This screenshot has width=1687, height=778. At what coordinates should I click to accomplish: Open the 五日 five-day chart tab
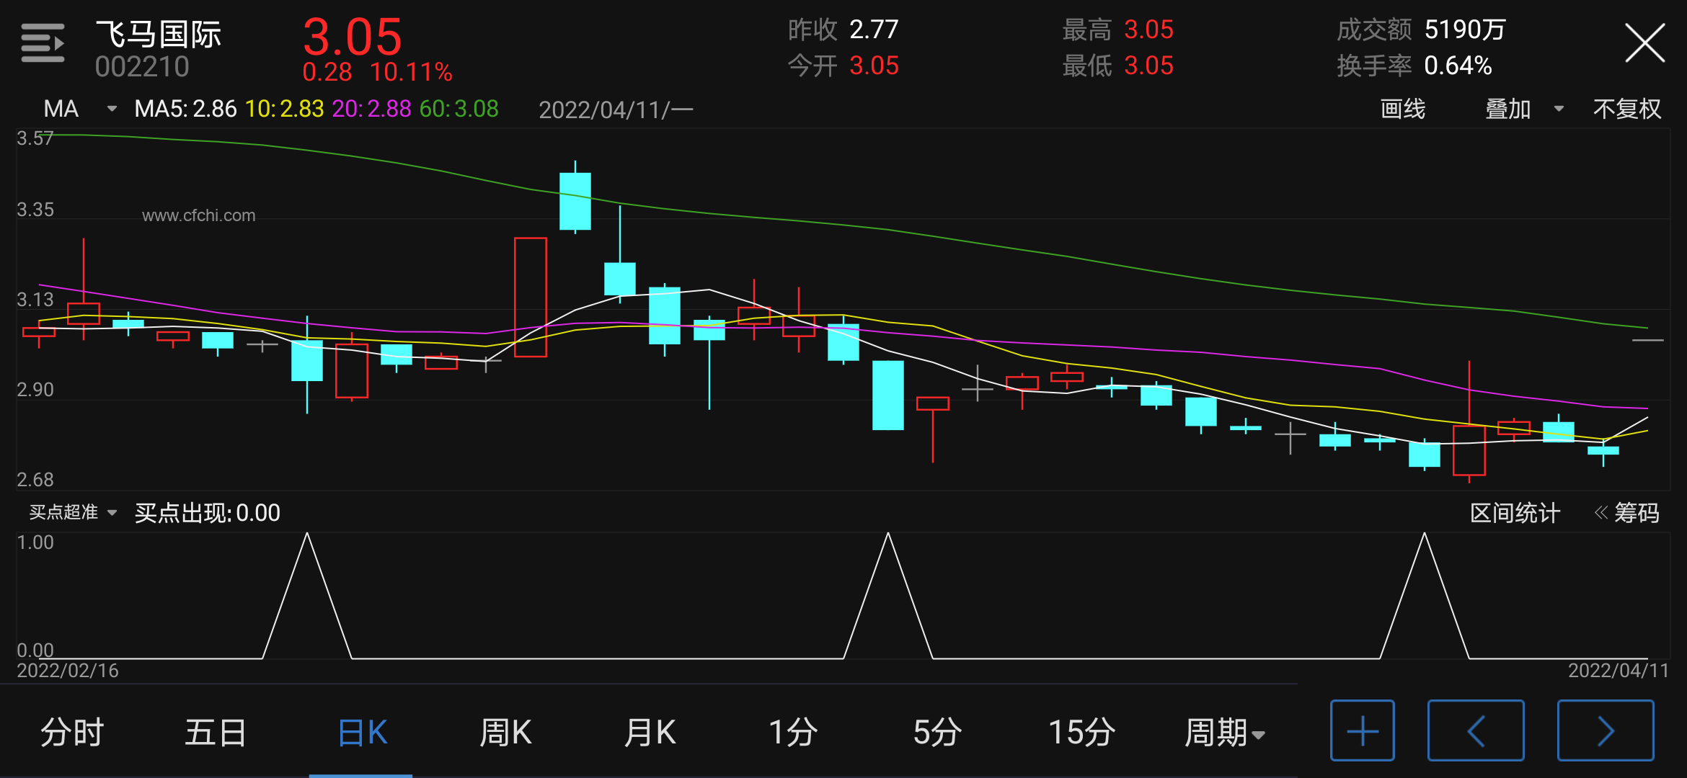pos(216,733)
